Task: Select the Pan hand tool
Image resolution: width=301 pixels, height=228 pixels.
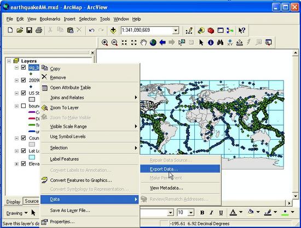Action: tap(143, 43)
